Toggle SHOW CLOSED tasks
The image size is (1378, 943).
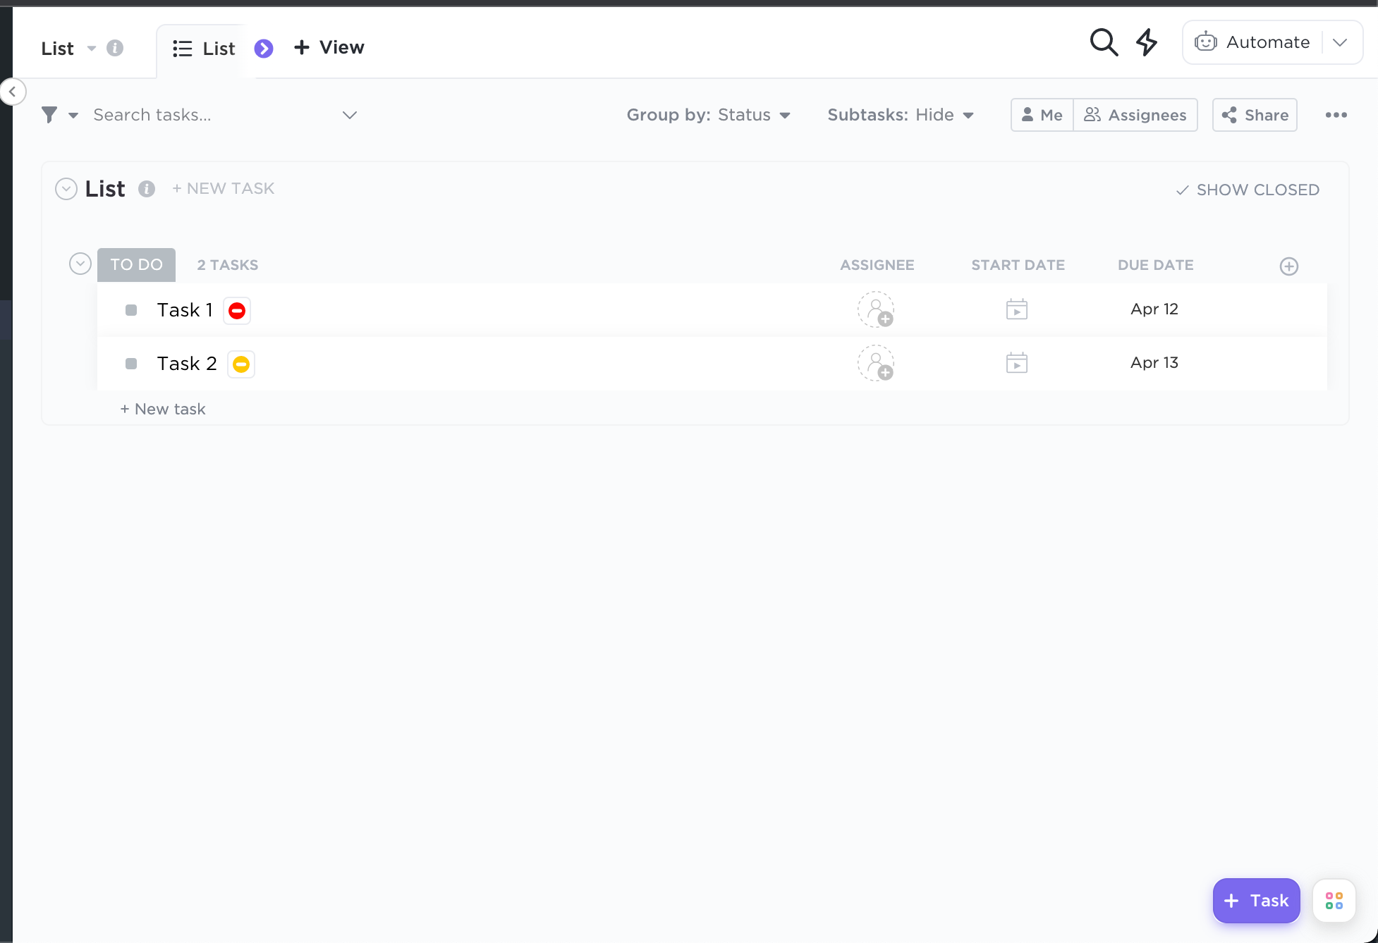[1248, 190]
